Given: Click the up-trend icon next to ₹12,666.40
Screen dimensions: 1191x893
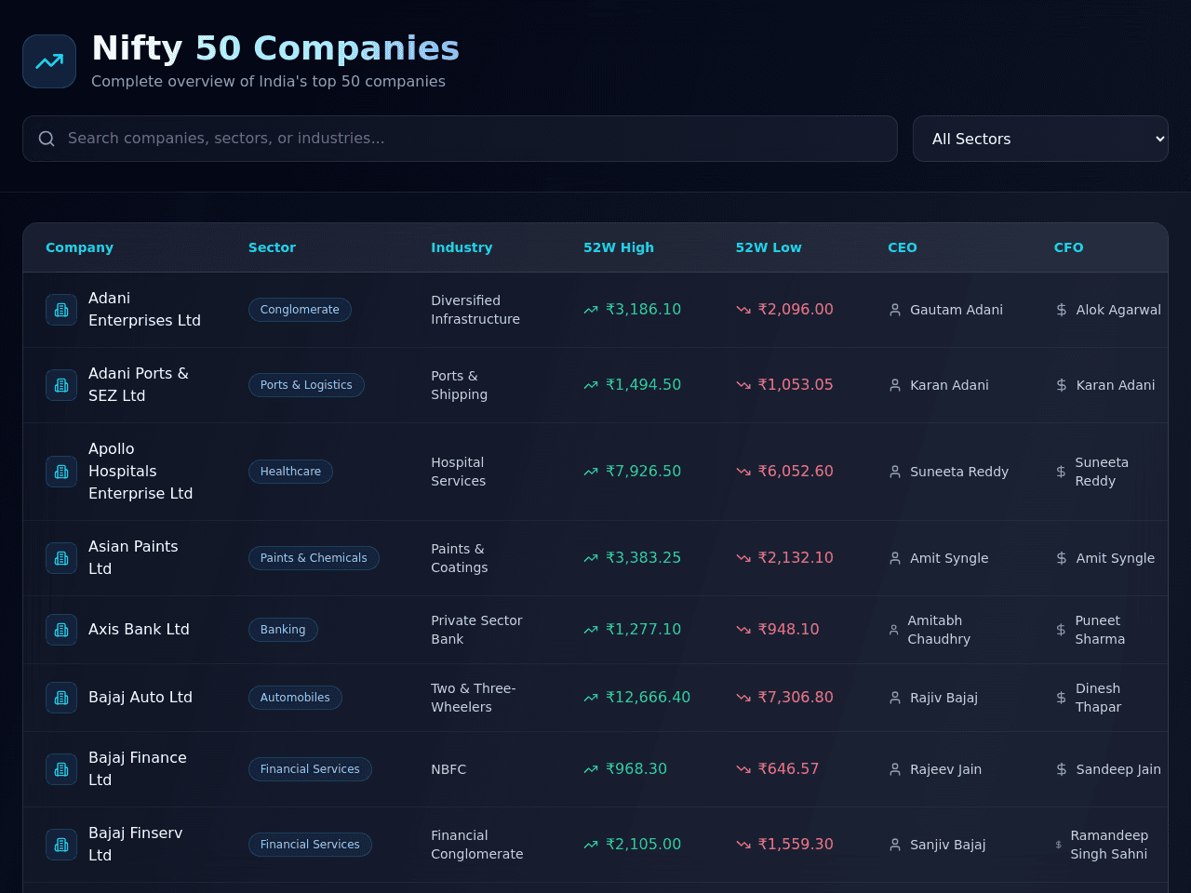Looking at the screenshot, I should [x=591, y=698].
